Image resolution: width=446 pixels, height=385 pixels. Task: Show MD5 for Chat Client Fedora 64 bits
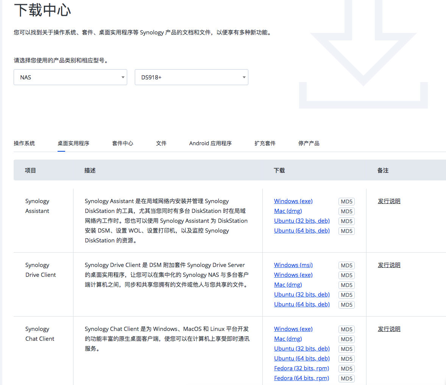click(x=346, y=379)
